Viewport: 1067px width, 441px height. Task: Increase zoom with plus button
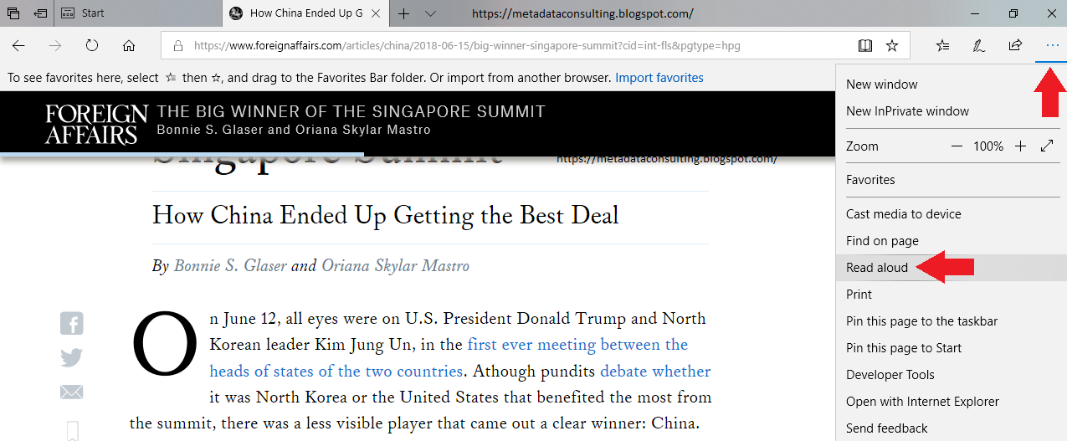[1020, 146]
